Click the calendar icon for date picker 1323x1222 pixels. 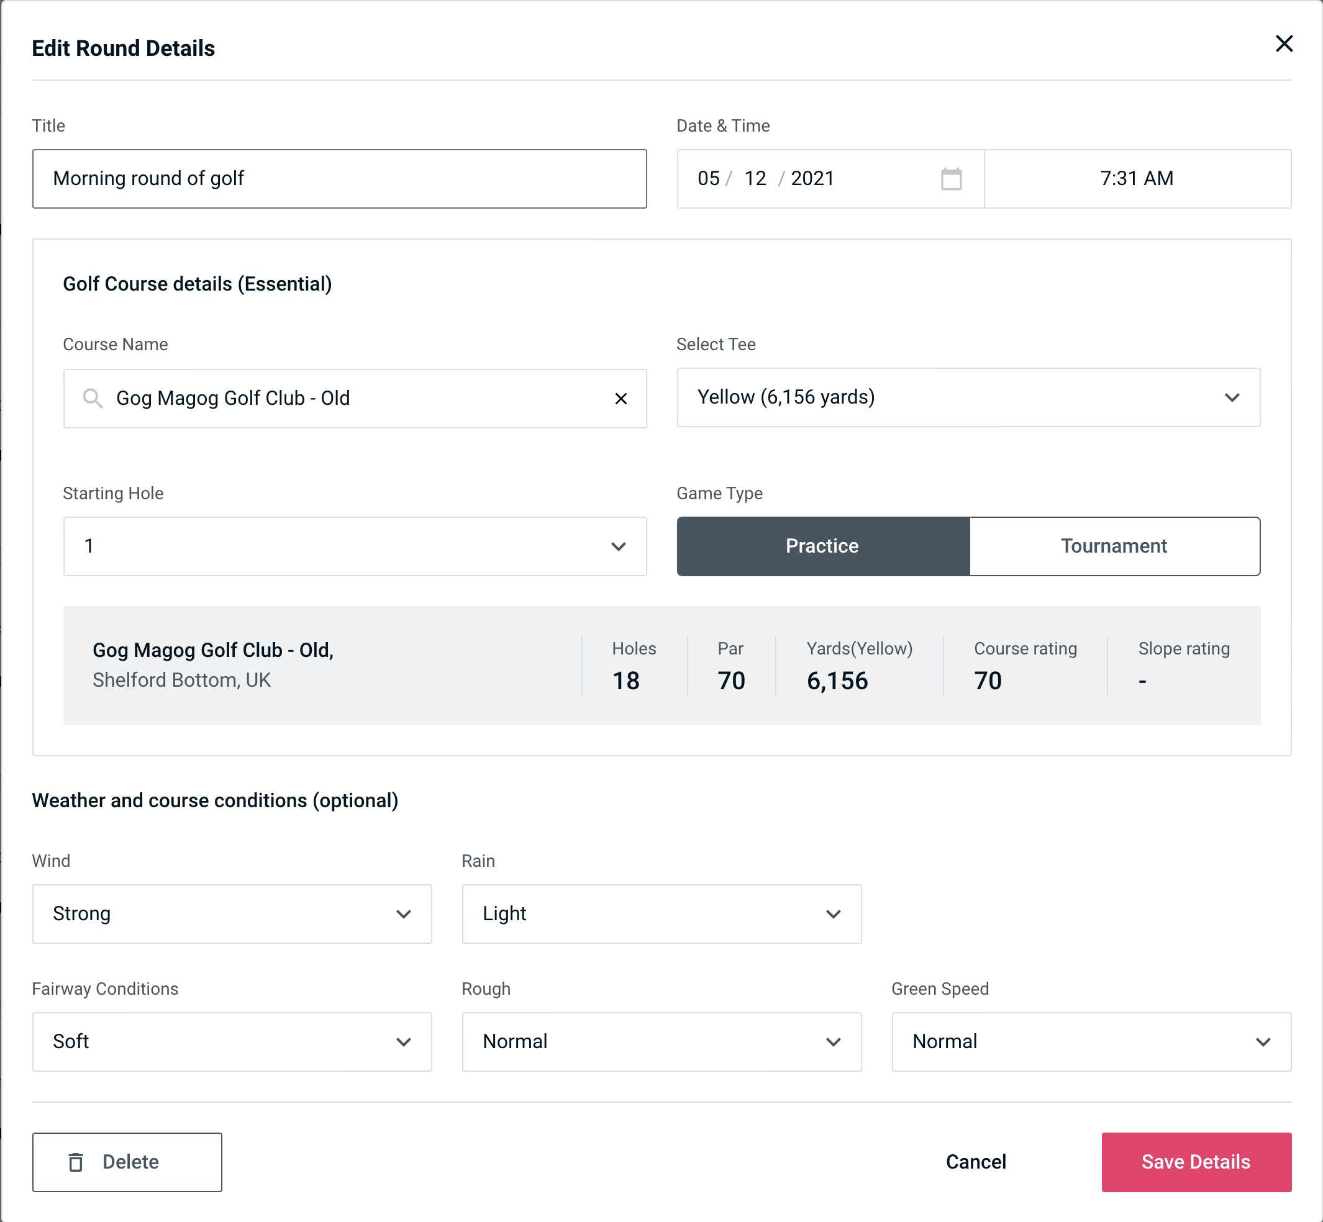point(952,179)
